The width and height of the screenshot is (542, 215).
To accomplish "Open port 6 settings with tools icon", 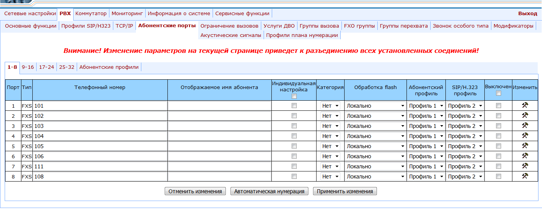I will pos(524,156).
